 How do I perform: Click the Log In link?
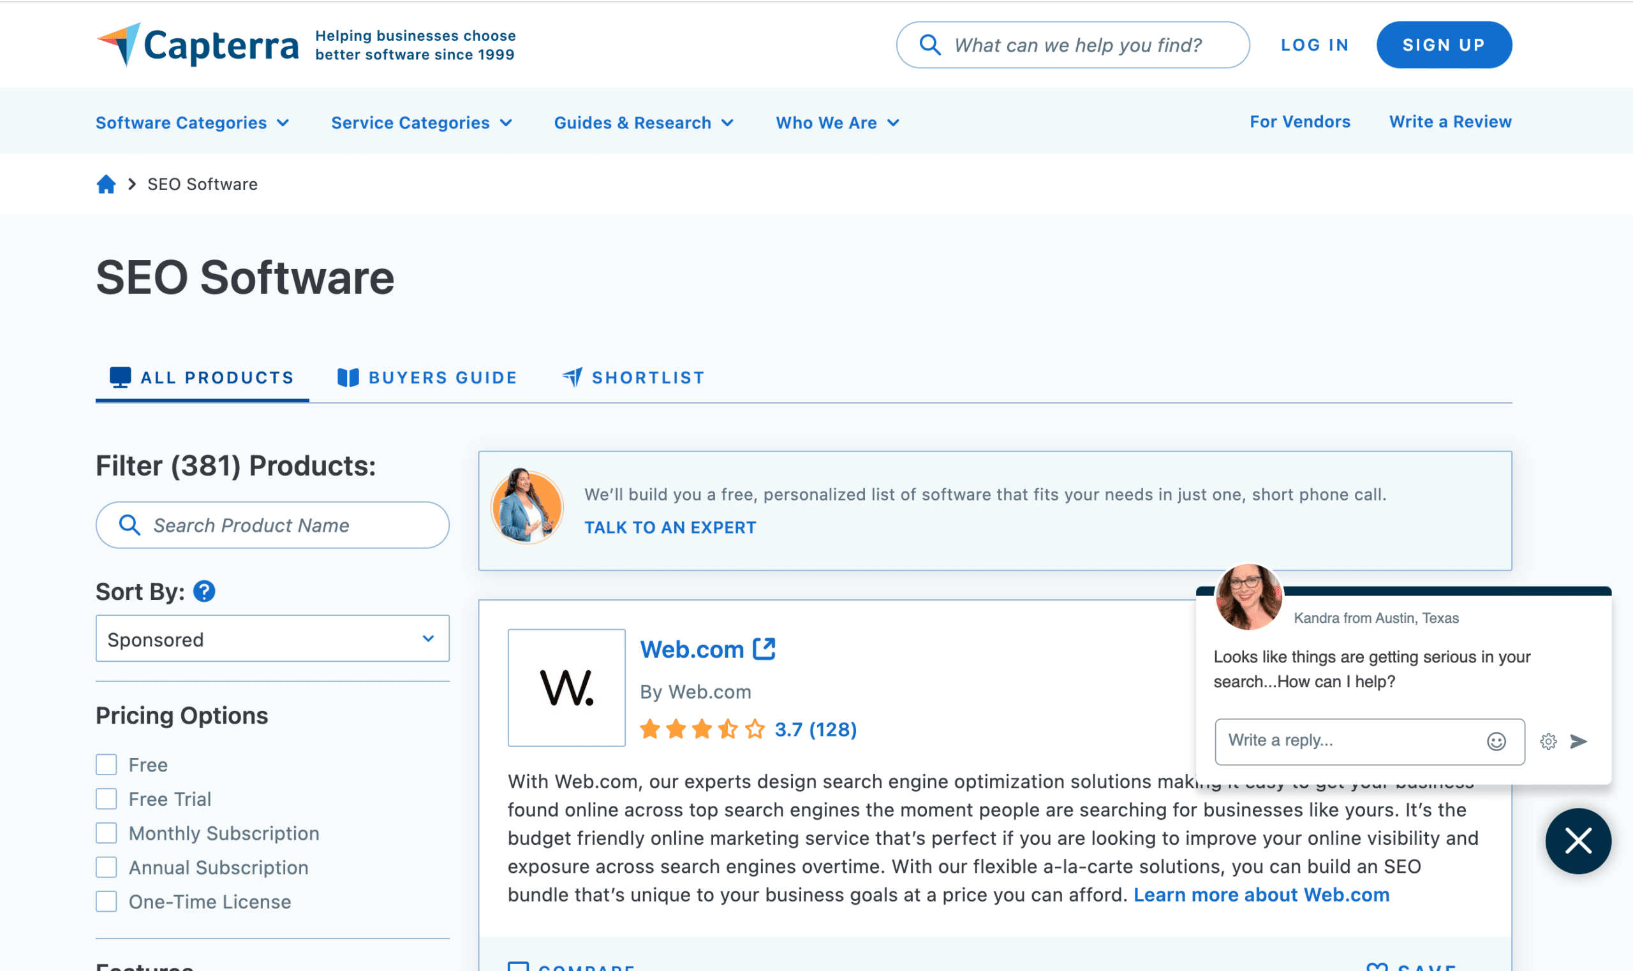click(x=1315, y=45)
